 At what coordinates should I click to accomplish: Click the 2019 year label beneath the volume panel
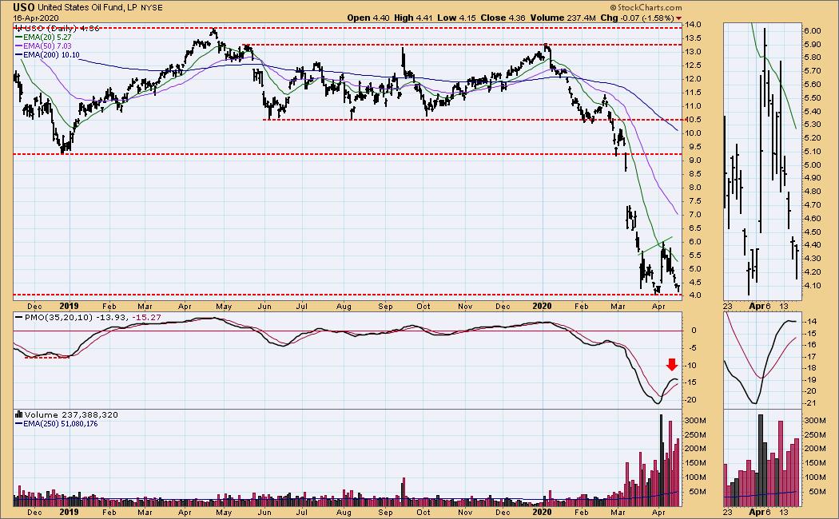coord(69,512)
